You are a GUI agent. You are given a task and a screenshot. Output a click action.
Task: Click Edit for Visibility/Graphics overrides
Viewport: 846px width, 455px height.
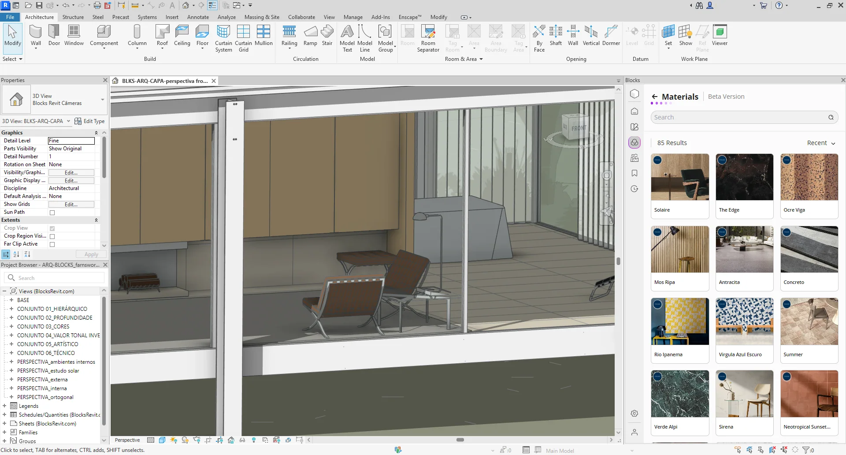pos(71,173)
